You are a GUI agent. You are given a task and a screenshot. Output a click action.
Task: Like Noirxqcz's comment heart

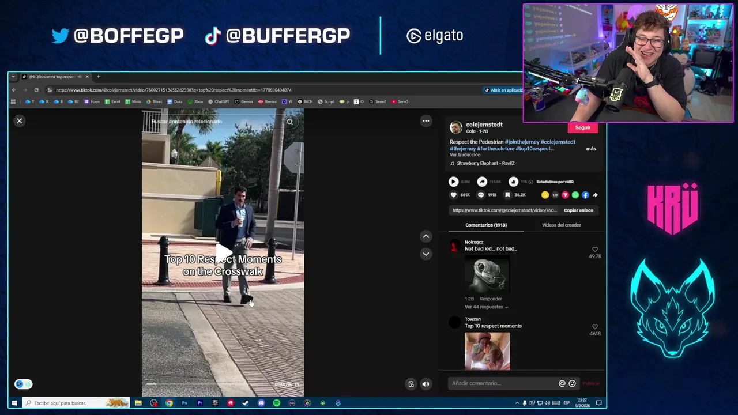pyautogui.click(x=595, y=250)
